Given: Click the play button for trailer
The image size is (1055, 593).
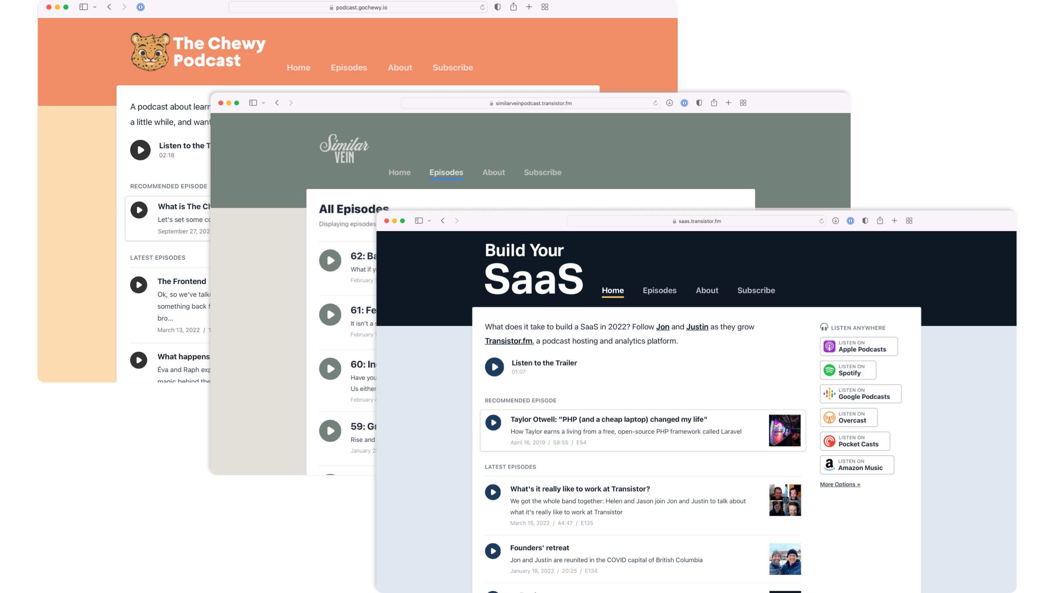Looking at the screenshot, I should coord(494,366).
